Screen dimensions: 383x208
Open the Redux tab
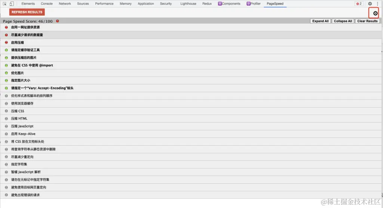click(207, 4)
